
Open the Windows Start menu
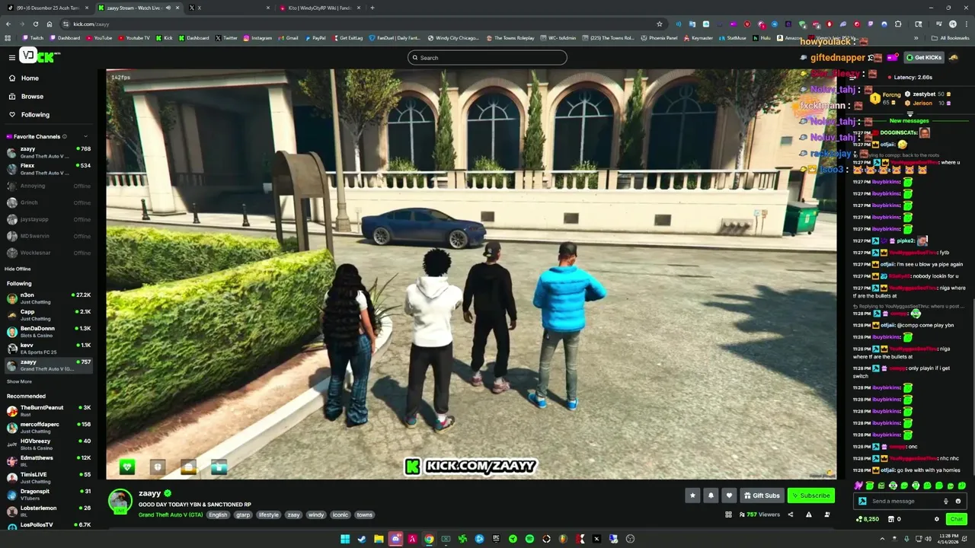(x=345, y=539)
